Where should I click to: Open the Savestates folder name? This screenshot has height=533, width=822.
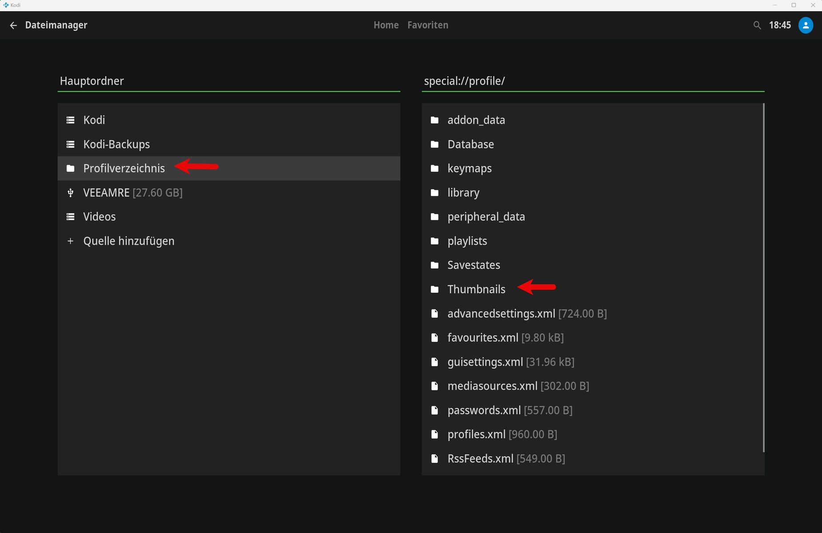pos(474,265)
